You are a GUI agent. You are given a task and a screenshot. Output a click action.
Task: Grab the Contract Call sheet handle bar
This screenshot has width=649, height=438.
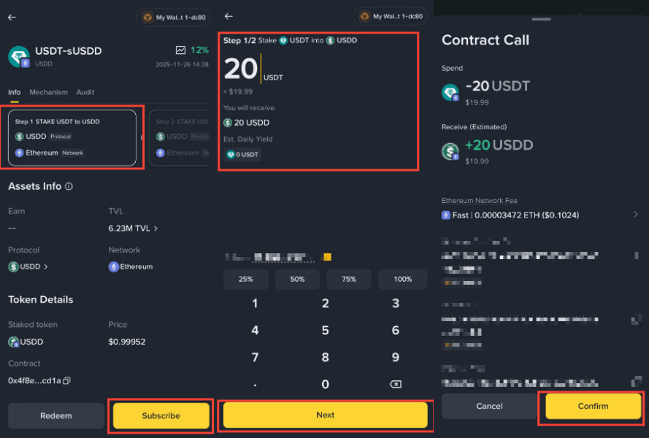[542, 19]
